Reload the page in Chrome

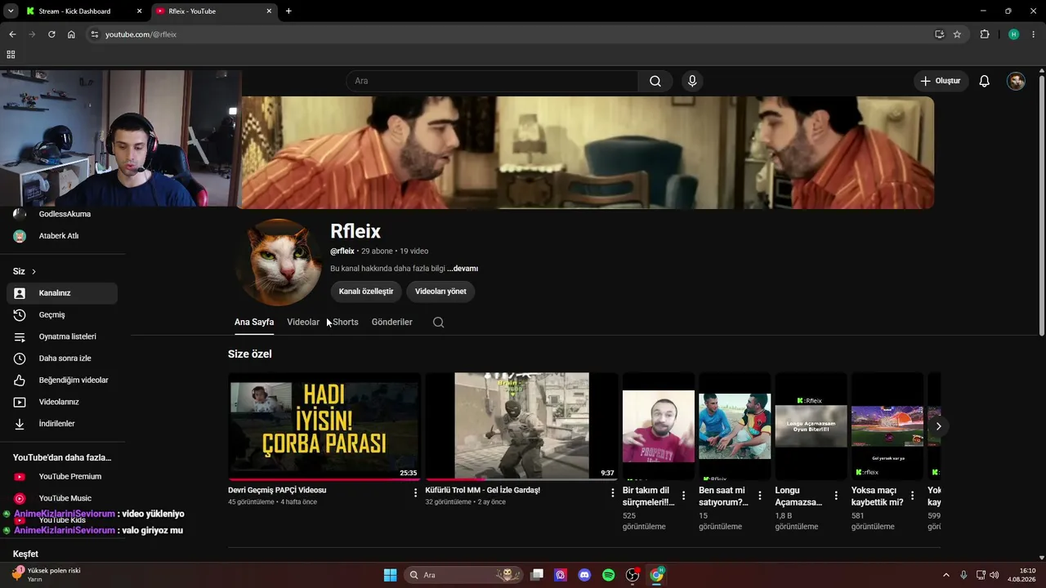[x=51, y=34]
